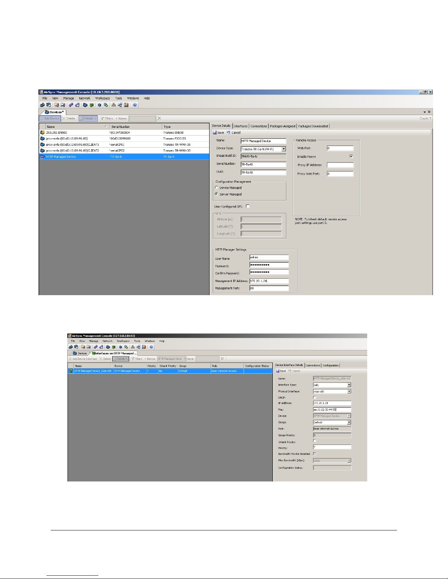Screen dimensions: 448x579
Task: Clear the Name filter with the X icon
Action: (159, 118)
